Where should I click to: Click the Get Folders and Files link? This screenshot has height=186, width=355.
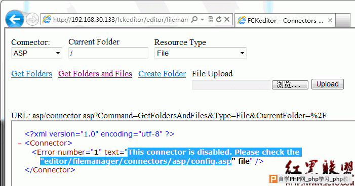pyautogui.click(x=95, y=74)
